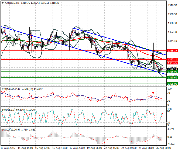Click the black 1318.28 current price label
178x151 pixels.
(172, 69)
